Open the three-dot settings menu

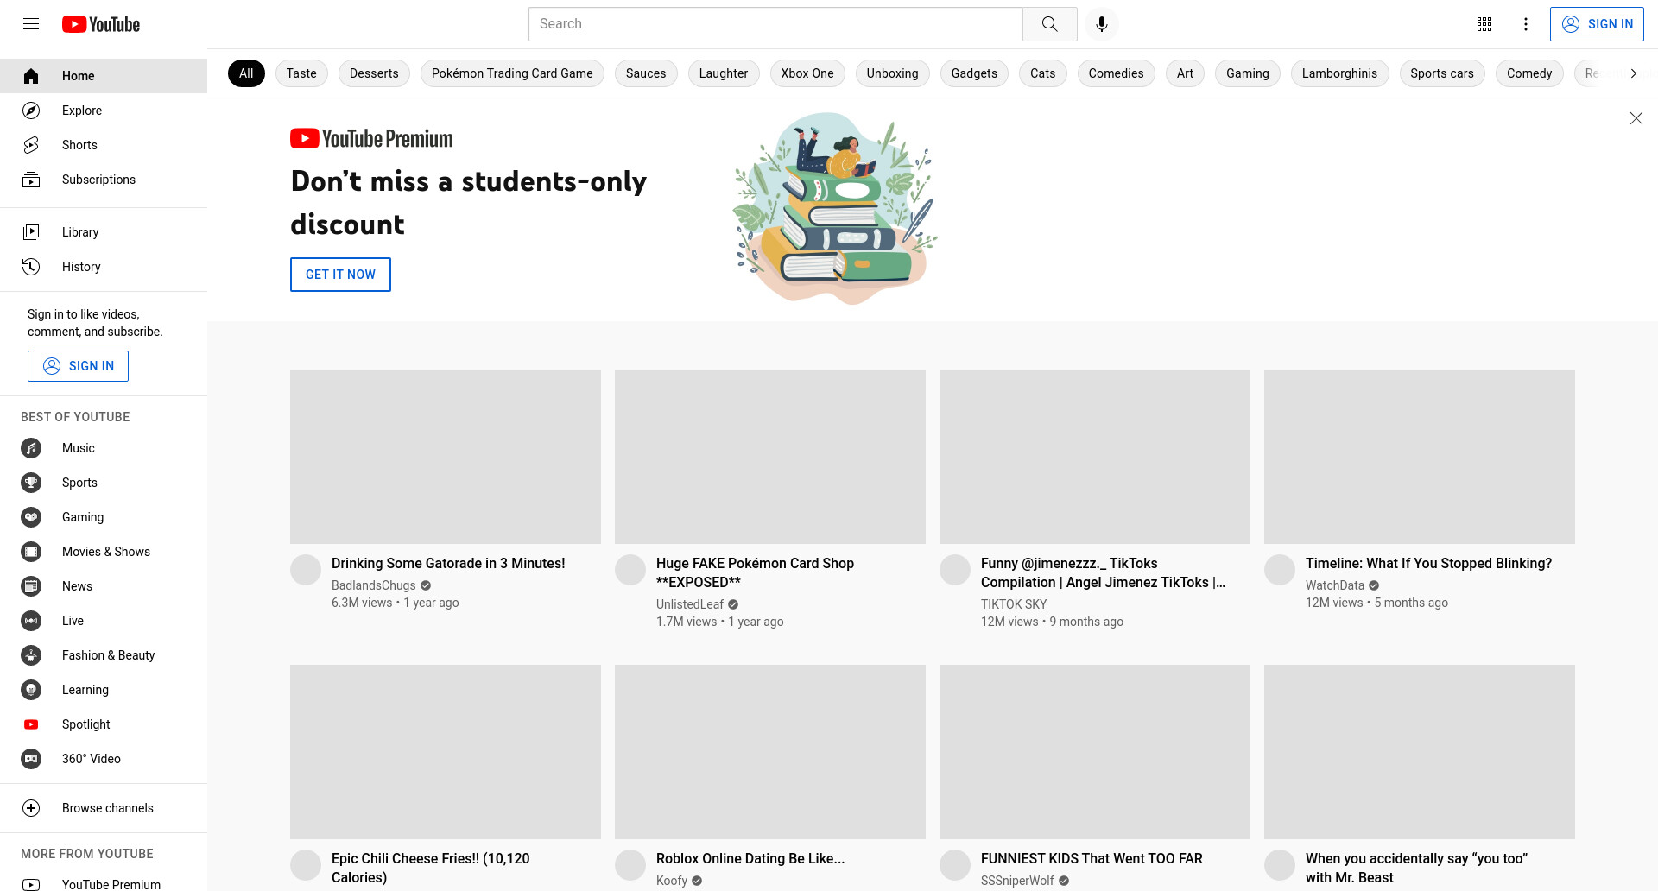click(x=1526, y=24)
